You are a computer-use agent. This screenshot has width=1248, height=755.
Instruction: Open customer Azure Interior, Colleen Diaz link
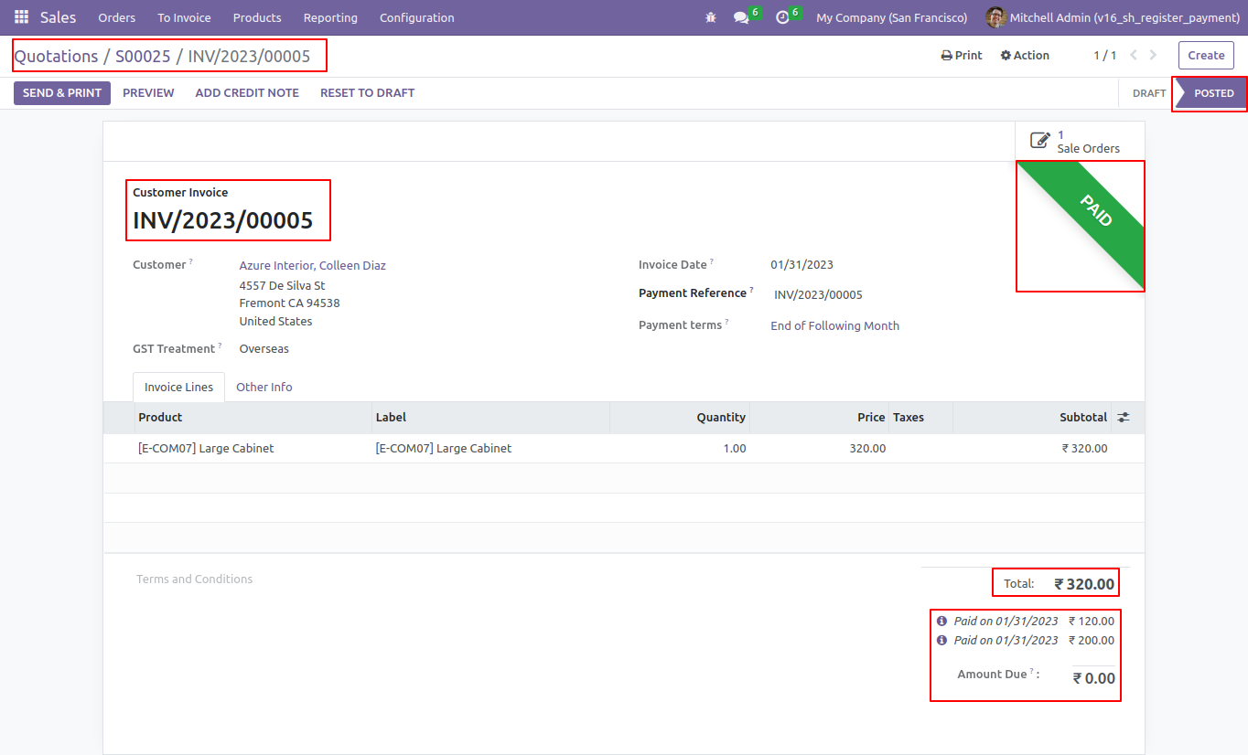[313, 265]
